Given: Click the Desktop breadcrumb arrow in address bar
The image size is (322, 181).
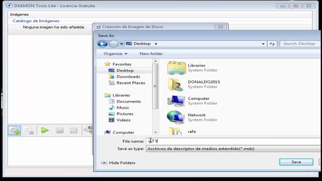Looking at the screenshot, I should tap(156, 44).
